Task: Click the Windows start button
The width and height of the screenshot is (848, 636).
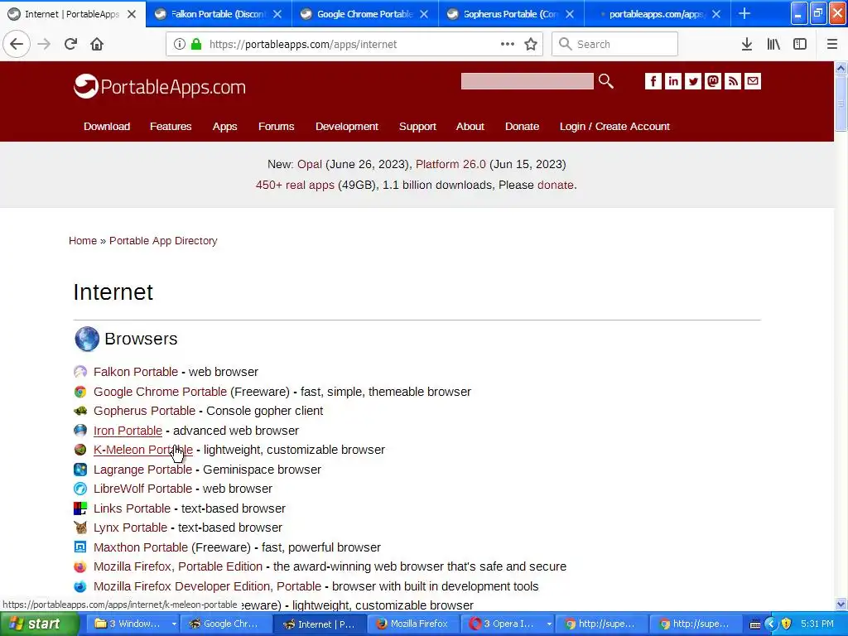Action: [39, 624]
